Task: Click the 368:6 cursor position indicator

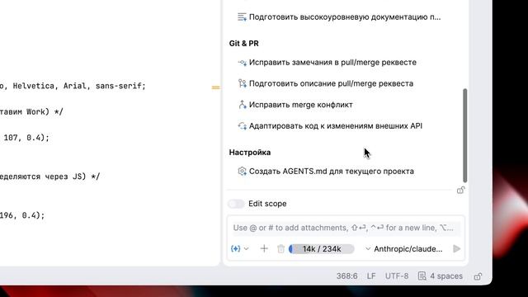Action: coord(346,276)
